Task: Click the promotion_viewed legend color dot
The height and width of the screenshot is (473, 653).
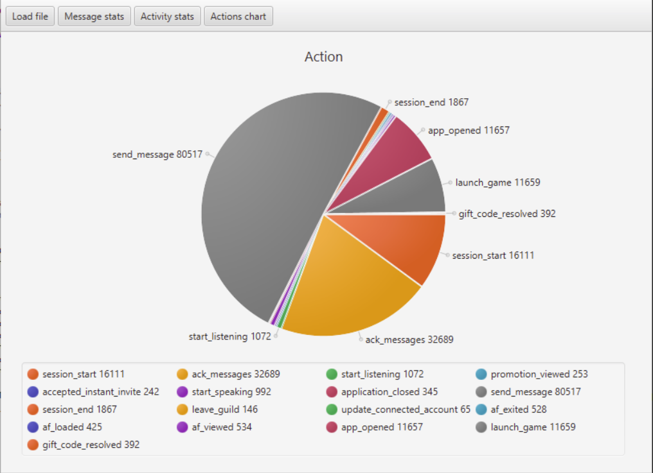Action: [481, 374]
